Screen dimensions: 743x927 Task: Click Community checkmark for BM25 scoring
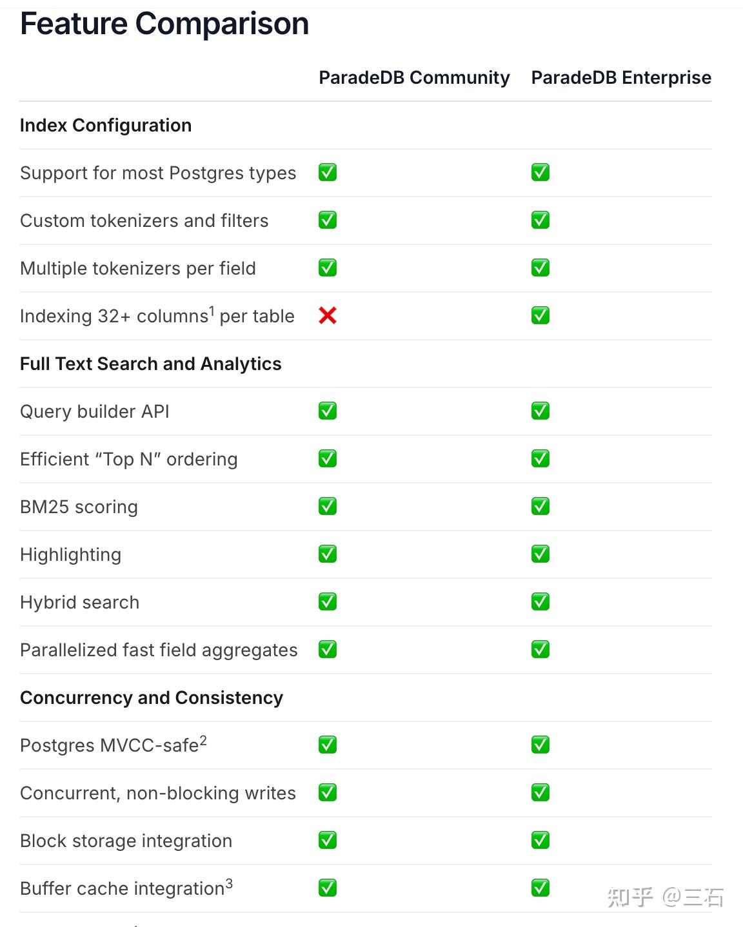[x=328, y=506]
